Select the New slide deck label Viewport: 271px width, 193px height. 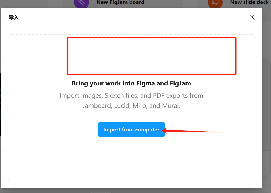tap(249, 2)
